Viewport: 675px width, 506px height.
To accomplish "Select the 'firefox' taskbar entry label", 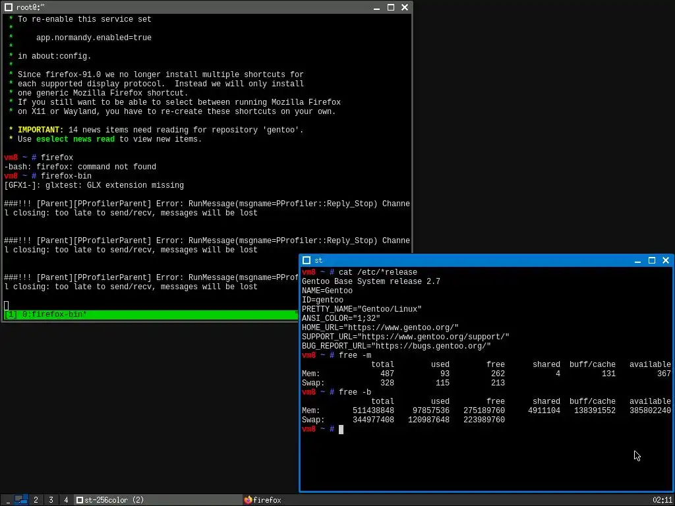I will tap(267, 500).
